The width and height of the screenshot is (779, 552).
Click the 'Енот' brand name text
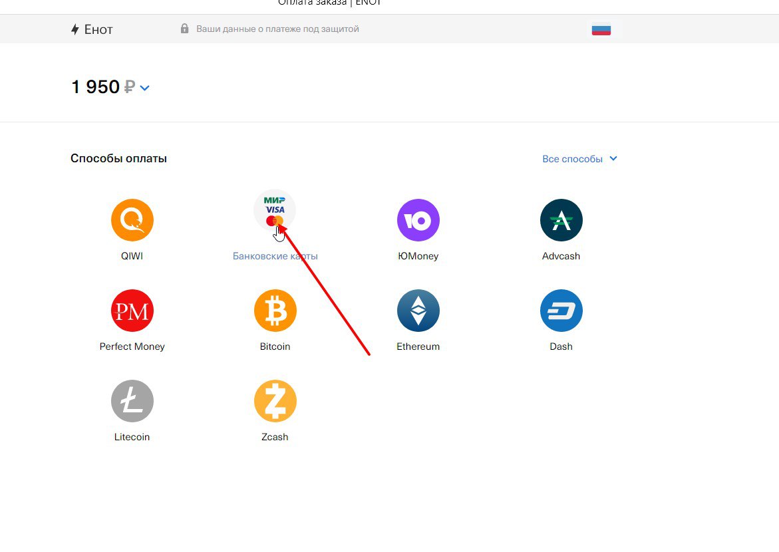coord(98,30)
